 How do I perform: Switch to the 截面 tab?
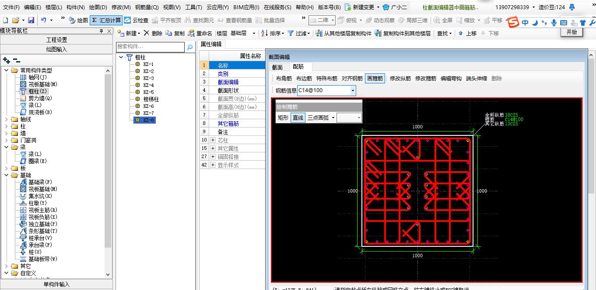[x=277, y=67]
